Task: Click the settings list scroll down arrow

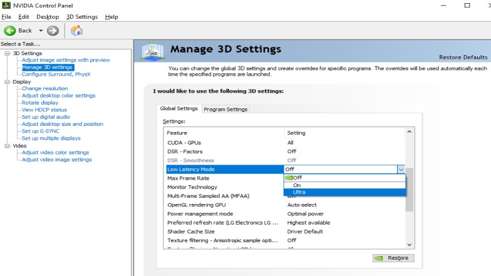Action: 410,245
